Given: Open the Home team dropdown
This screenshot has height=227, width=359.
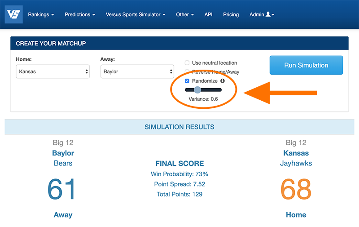Looking at the screenshot, I should tap(53, 71).
